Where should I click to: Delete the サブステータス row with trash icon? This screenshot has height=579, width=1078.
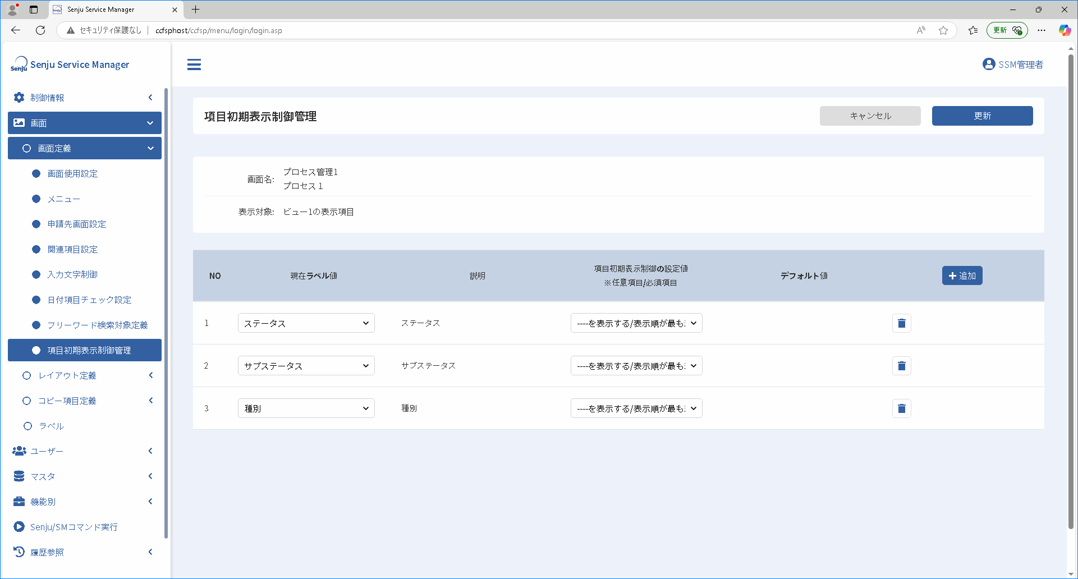[902, 366]
